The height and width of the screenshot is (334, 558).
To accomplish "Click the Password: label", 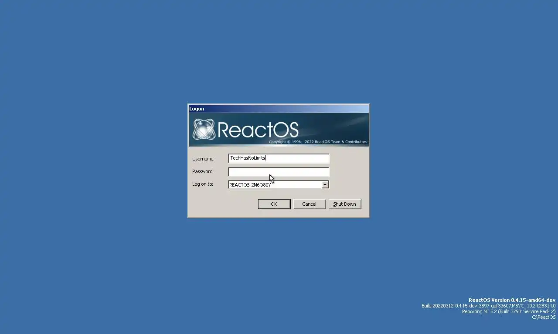I will 203,171.
